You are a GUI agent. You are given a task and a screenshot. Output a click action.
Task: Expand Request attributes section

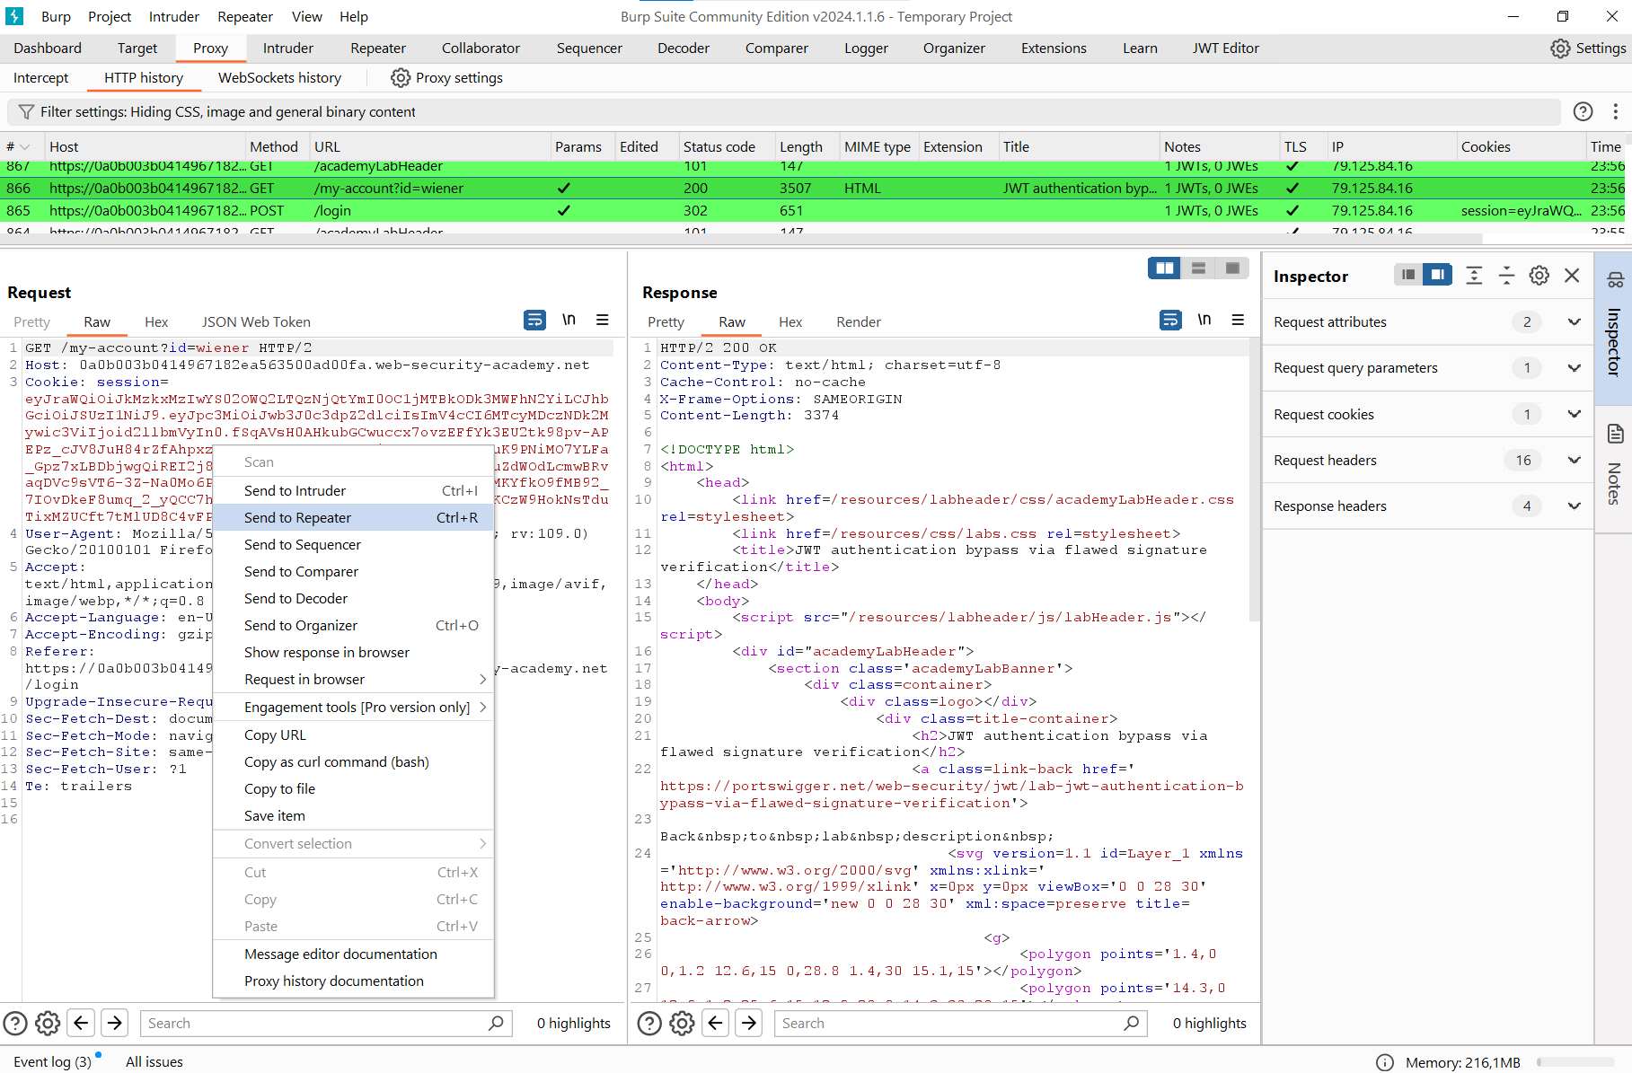(x=1574, y=321)
